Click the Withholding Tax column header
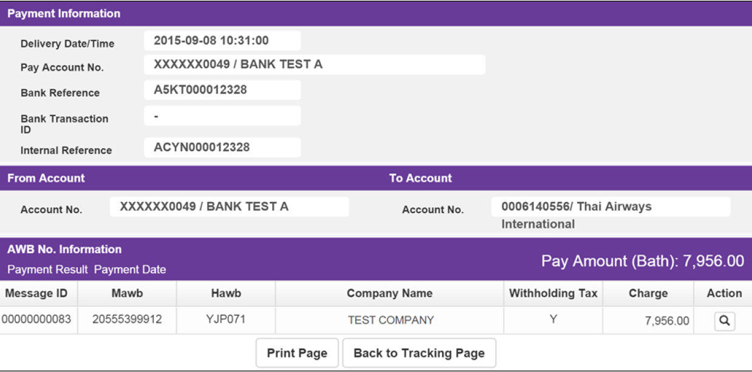Image resolution: width=752 pixels, height=372 pixels. (553, 294)
